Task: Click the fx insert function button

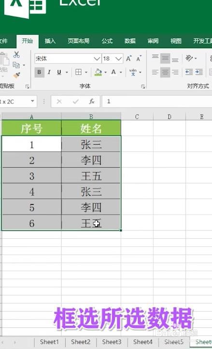Action: 92,102
